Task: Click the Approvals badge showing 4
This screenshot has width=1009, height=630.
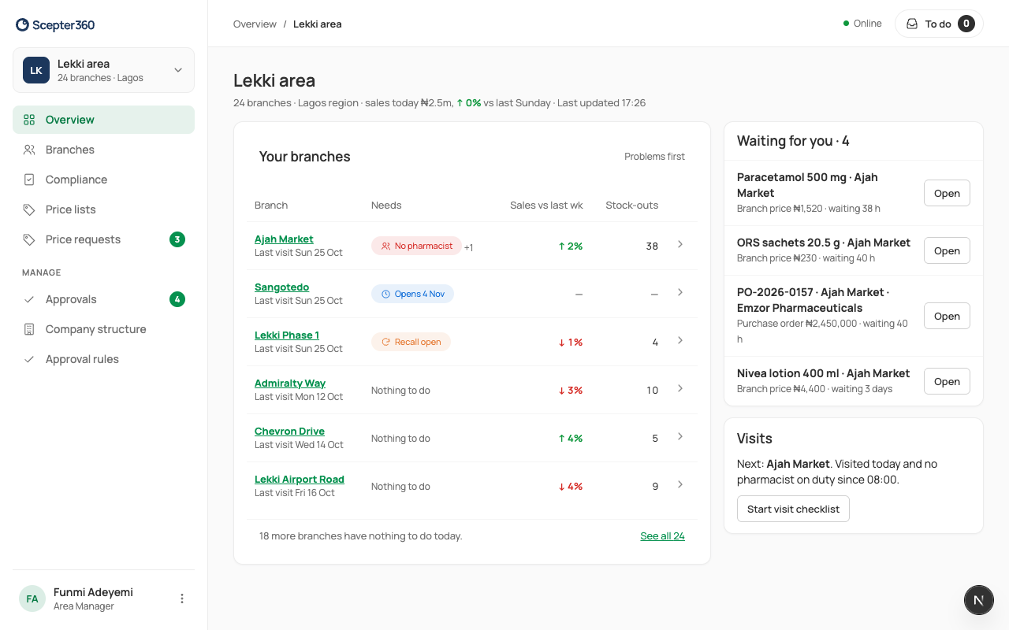Action: pyautogui.click(x=177, y=299)
